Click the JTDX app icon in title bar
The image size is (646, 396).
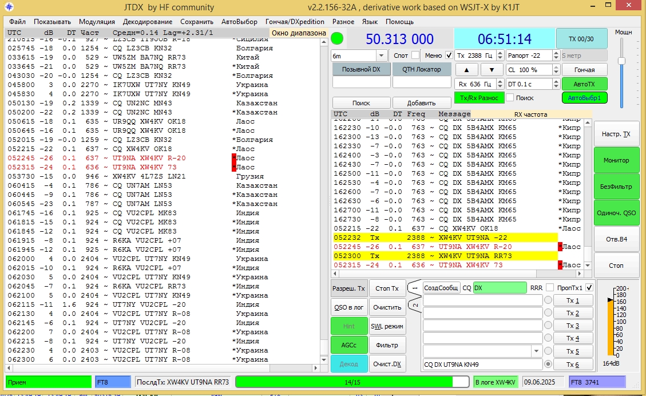[9, 7]
